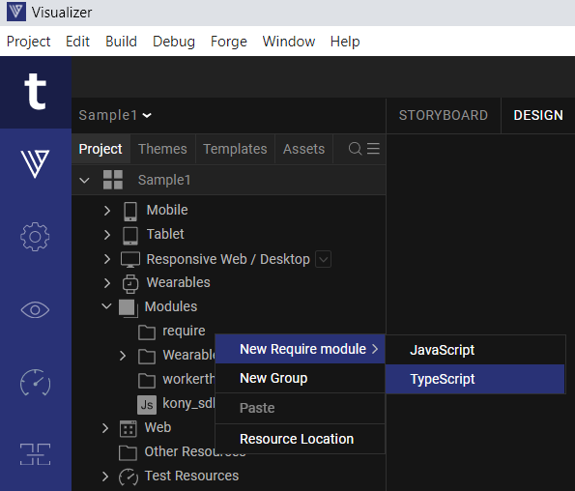
Task: Click Paste in context menu
Action: click(300, 408)
